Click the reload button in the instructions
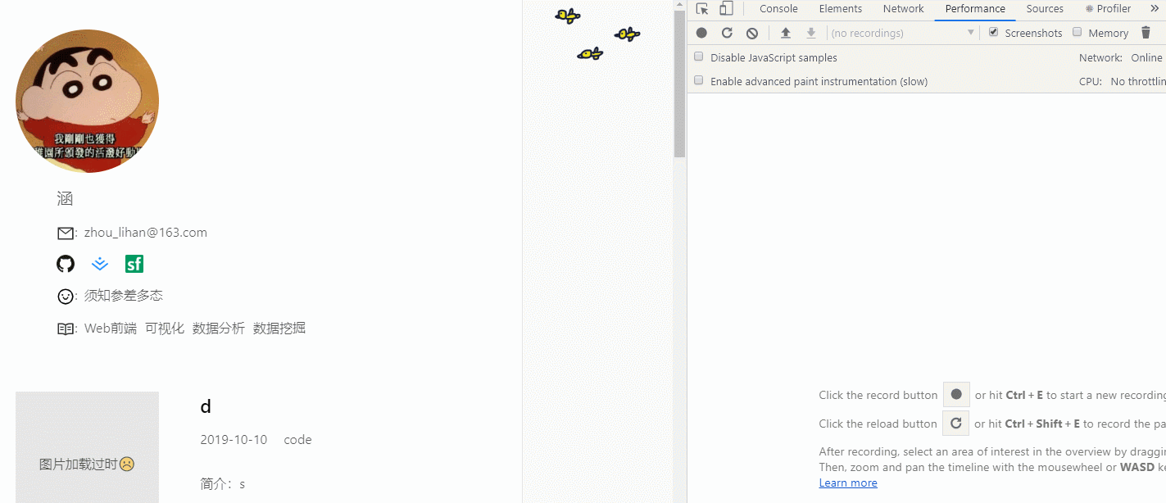Screen dimensions: 1166x503 coord(956,424)
